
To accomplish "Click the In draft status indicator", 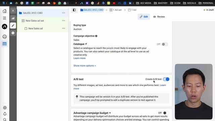I will point(209,10).
